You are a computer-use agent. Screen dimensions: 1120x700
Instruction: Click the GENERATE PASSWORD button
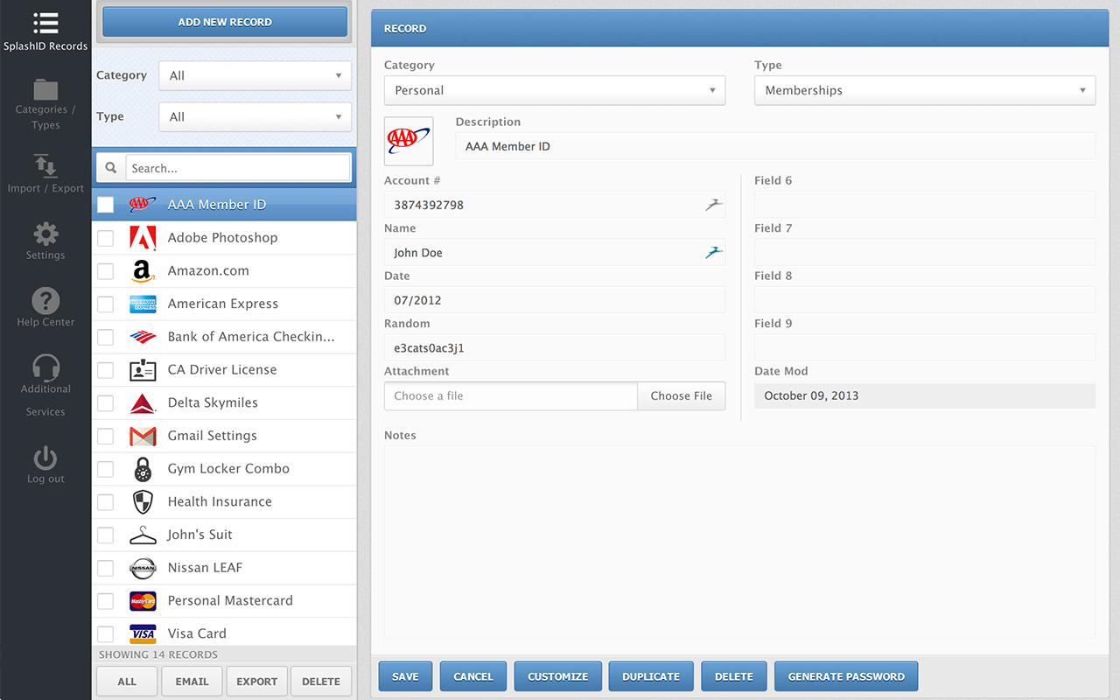845,675
